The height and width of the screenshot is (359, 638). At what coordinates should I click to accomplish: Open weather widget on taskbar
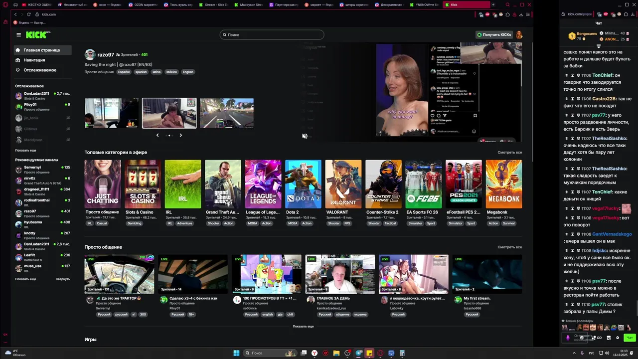(x=15, y=353)
